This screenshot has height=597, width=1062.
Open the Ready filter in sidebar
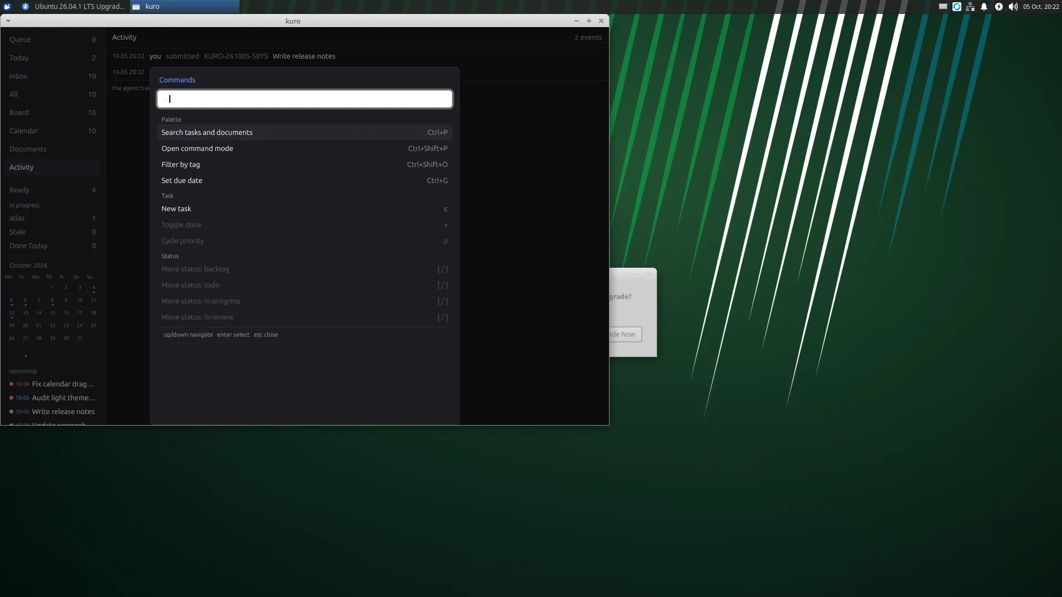[53, 190]
